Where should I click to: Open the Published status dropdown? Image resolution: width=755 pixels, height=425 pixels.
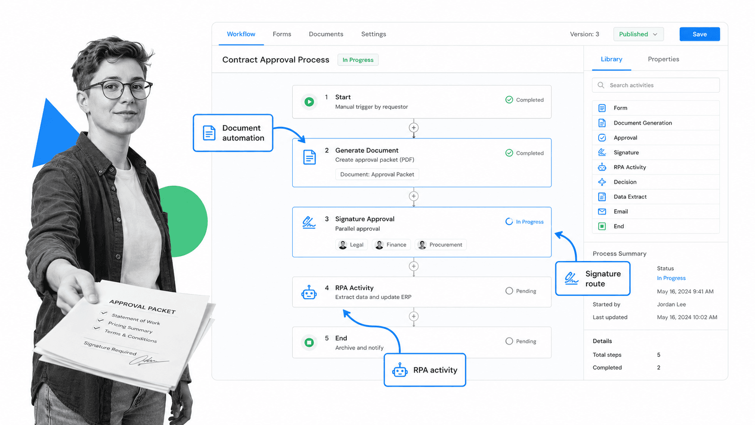click(x=638, y=34)
